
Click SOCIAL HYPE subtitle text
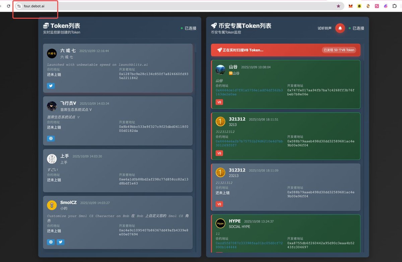point(240,227)
